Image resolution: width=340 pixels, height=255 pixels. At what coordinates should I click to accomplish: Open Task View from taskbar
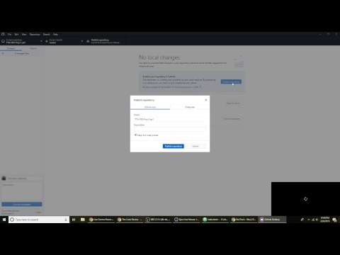[74, 220]
